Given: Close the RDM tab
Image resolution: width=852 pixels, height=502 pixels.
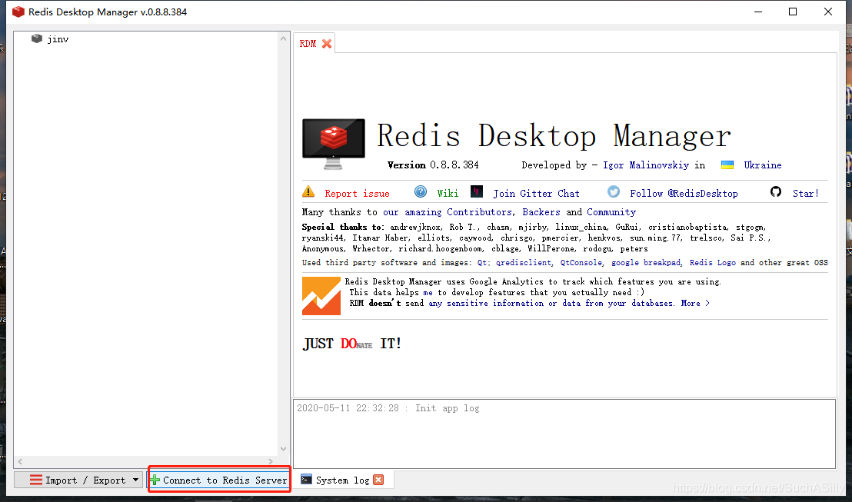Looking at the screenshot, I should [x=327, y=44].
